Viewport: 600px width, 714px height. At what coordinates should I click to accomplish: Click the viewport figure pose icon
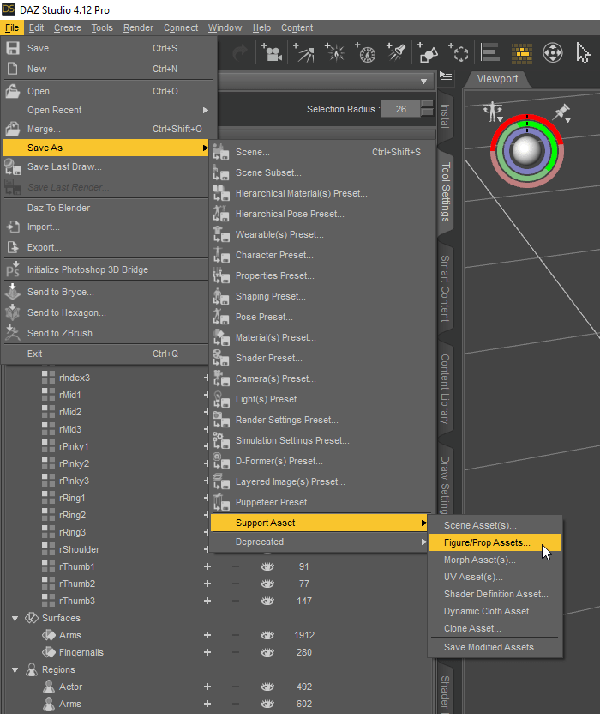[493, 112]
